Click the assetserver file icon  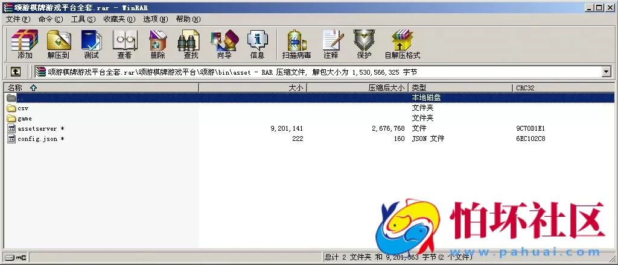(x=11, y=128)
